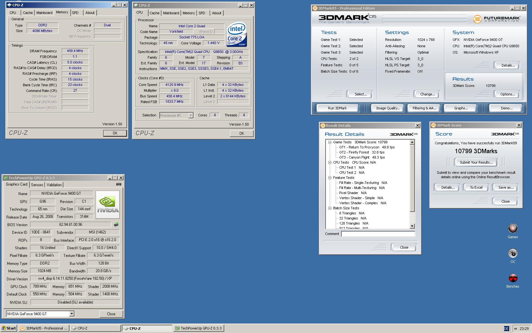This screenshot has width=532, height=333.
Task: Select the 3DMark05 taskbar button
Action: 44,328
